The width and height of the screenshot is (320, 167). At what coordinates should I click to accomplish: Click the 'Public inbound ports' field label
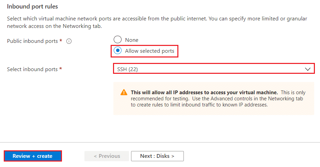click(x=32, y=41)
